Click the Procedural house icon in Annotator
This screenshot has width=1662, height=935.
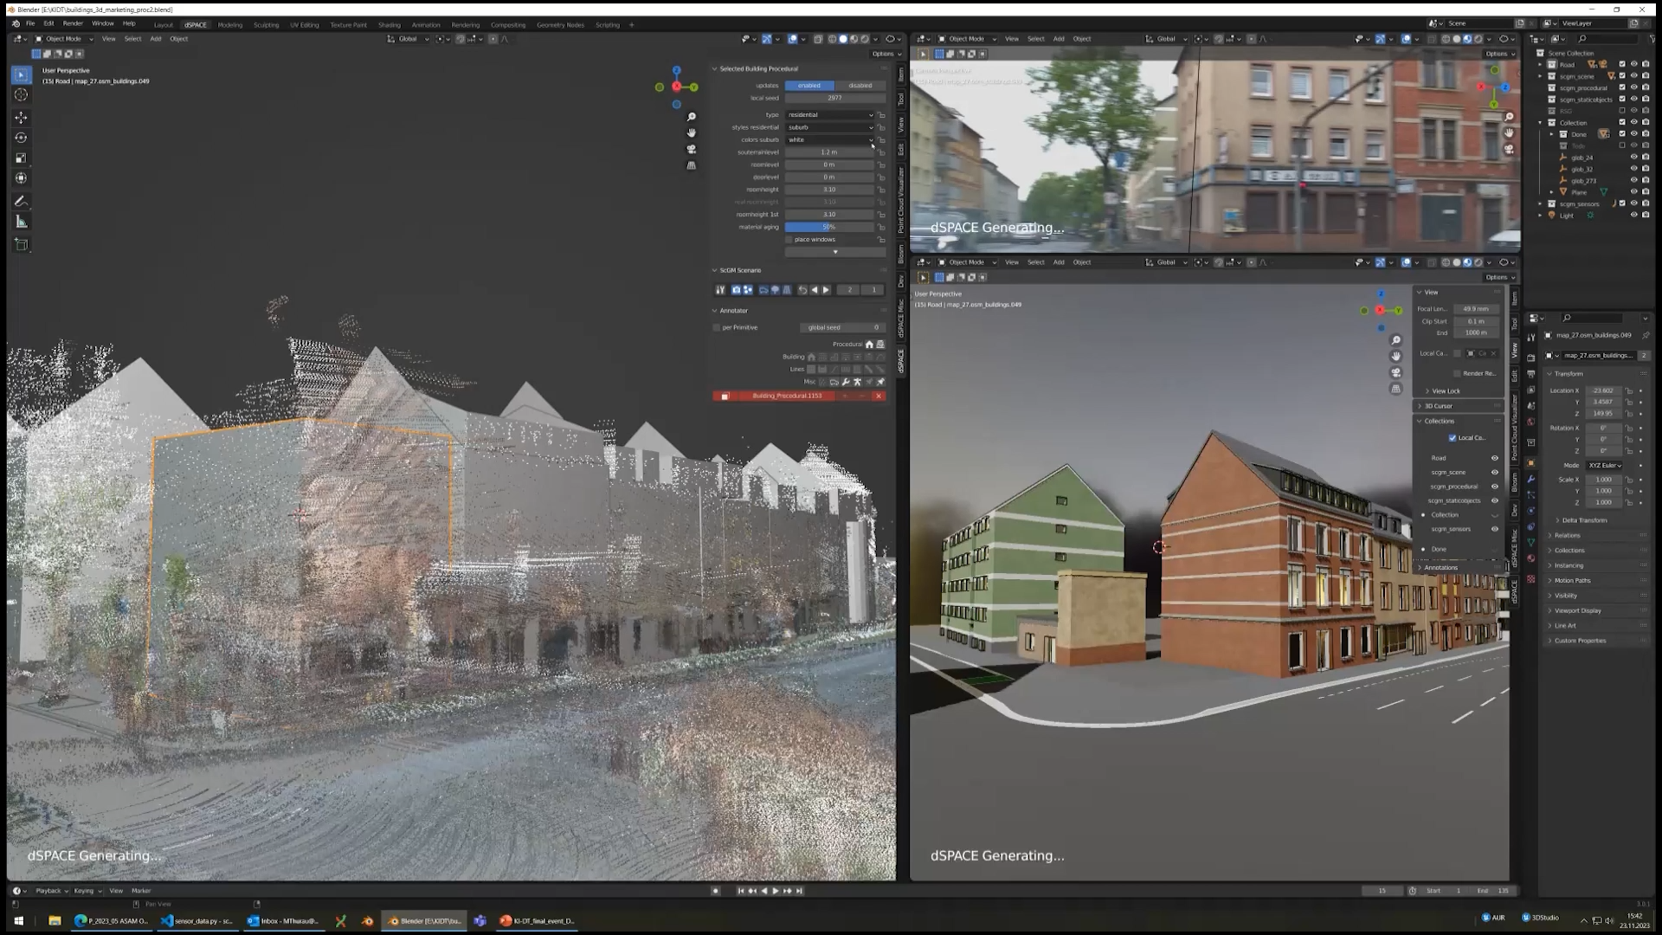point(869,345)
